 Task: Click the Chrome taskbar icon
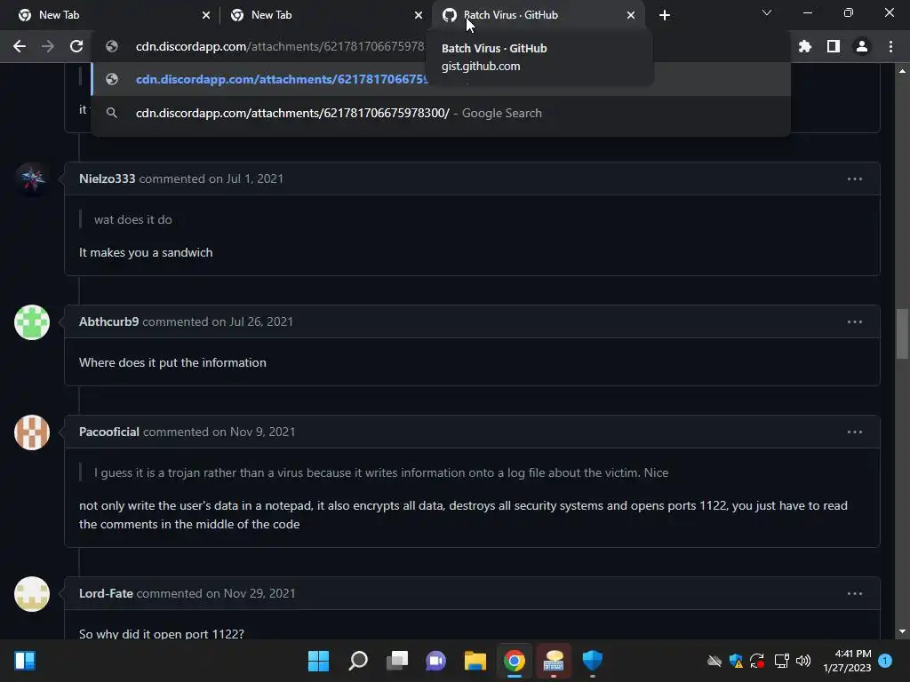(x=515, y=661)
